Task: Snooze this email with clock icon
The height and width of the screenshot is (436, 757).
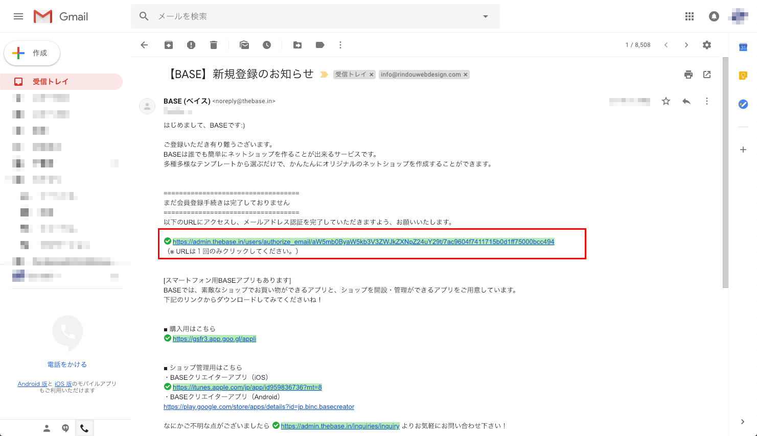Action: pos(267,45)
